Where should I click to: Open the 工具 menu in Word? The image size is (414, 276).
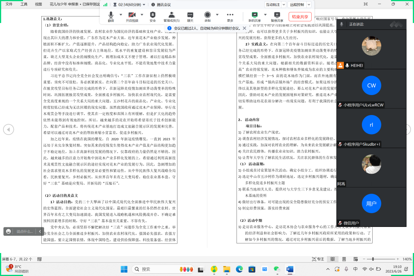[24, 4]
